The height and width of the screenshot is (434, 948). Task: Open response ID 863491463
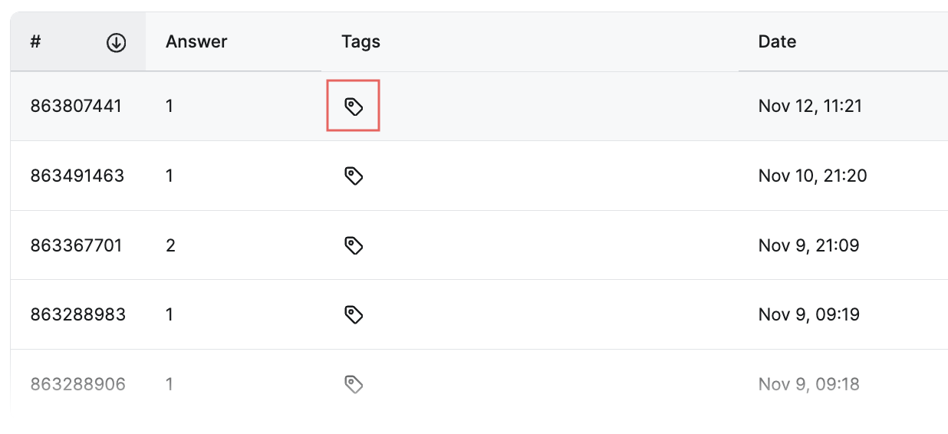[77, 176]
